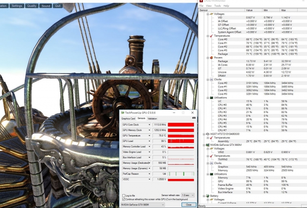Click the GPU Temperature red graph
Image resolution: width=307 pixels, height=208 pixels.
click(x=181, y=136)
